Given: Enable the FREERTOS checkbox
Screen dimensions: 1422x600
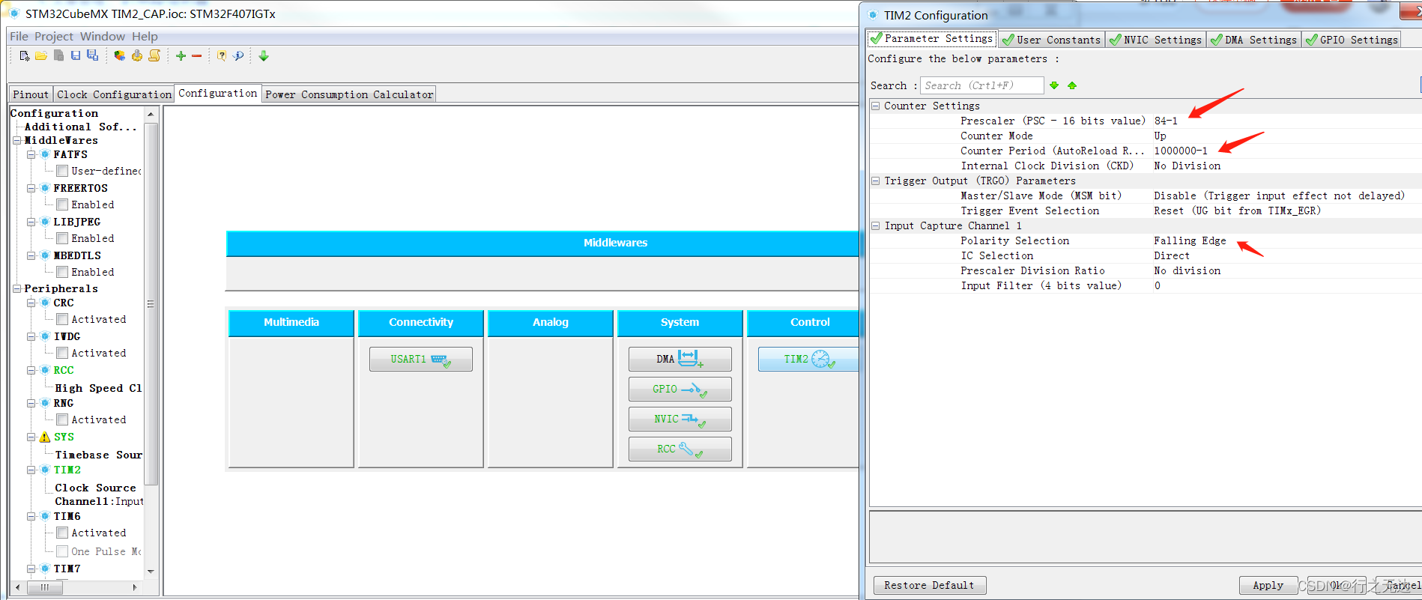Looking at the screenshot, I should point(62,204).
